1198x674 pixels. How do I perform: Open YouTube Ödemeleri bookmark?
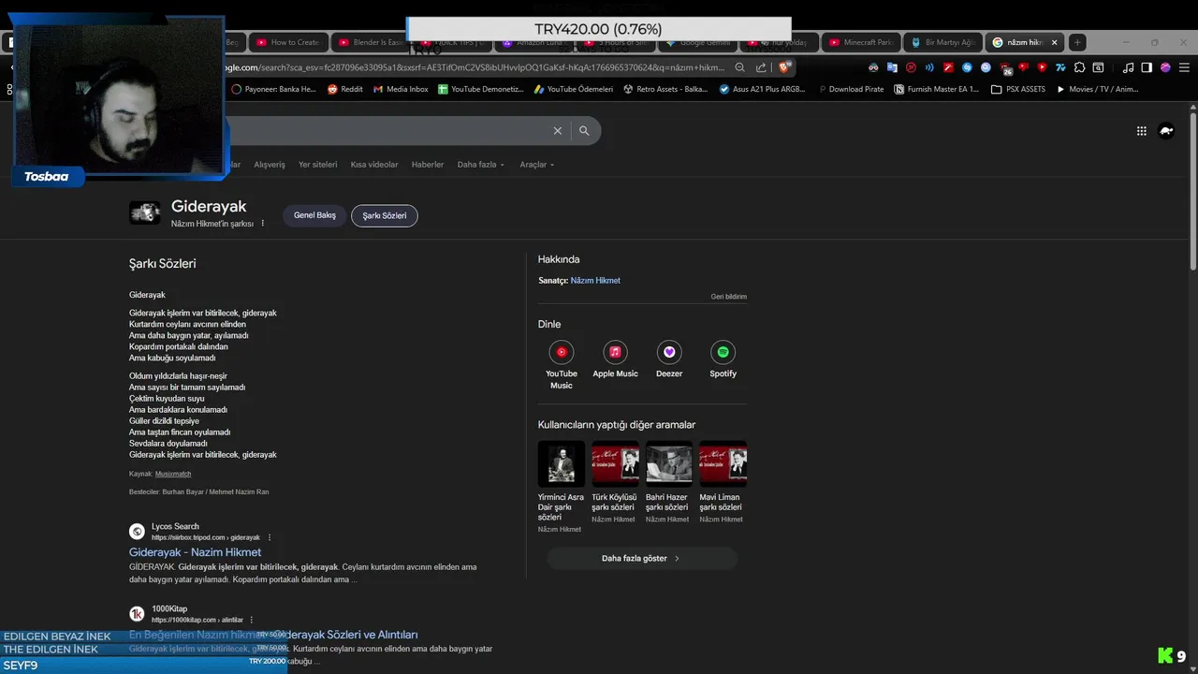573,89
